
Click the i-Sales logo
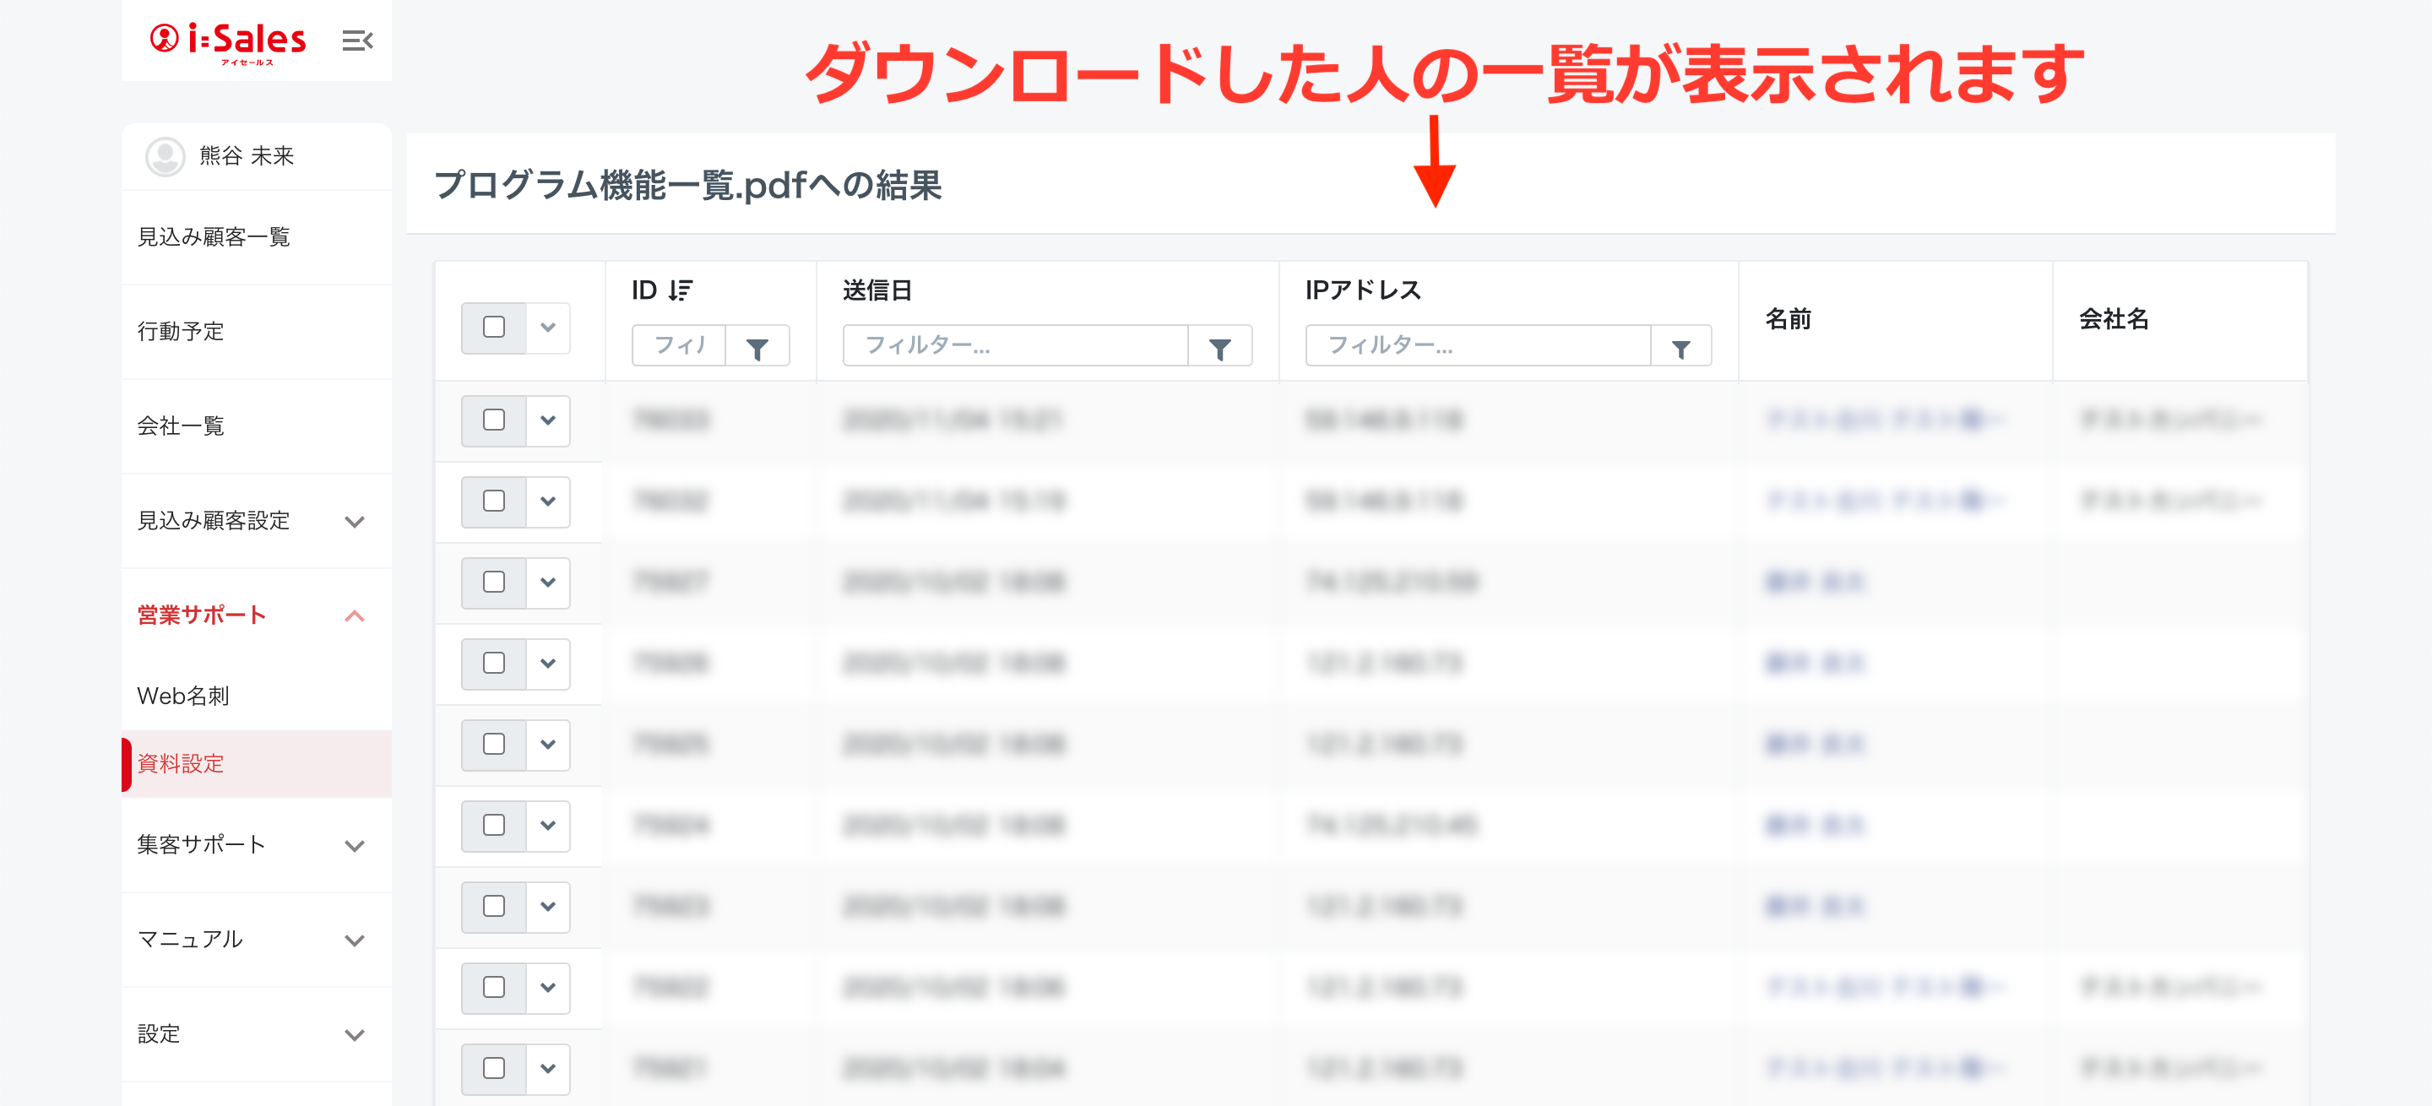pos(229,41)
